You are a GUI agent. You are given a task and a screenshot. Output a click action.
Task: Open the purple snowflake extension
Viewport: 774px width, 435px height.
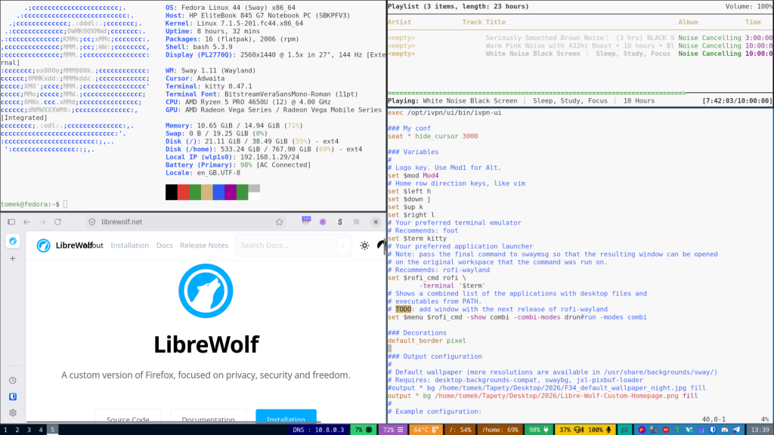[x=323, y=222]
